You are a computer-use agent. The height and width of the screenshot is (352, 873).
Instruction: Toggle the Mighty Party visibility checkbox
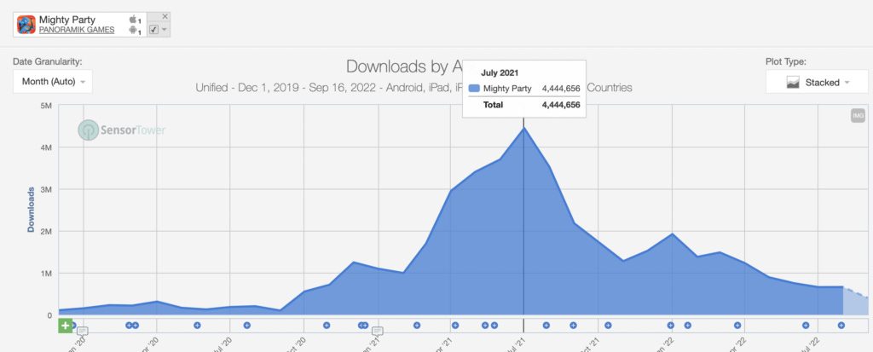coord(153,30)
